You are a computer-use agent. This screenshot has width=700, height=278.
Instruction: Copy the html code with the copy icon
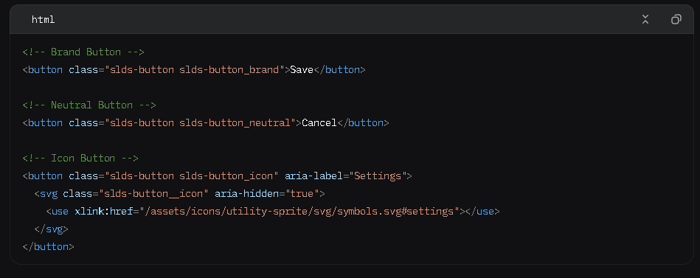676,19
